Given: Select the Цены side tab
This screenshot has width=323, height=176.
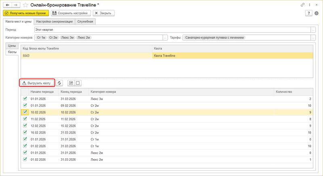Looking at the screenshot, I should click(x=12, y=46).
